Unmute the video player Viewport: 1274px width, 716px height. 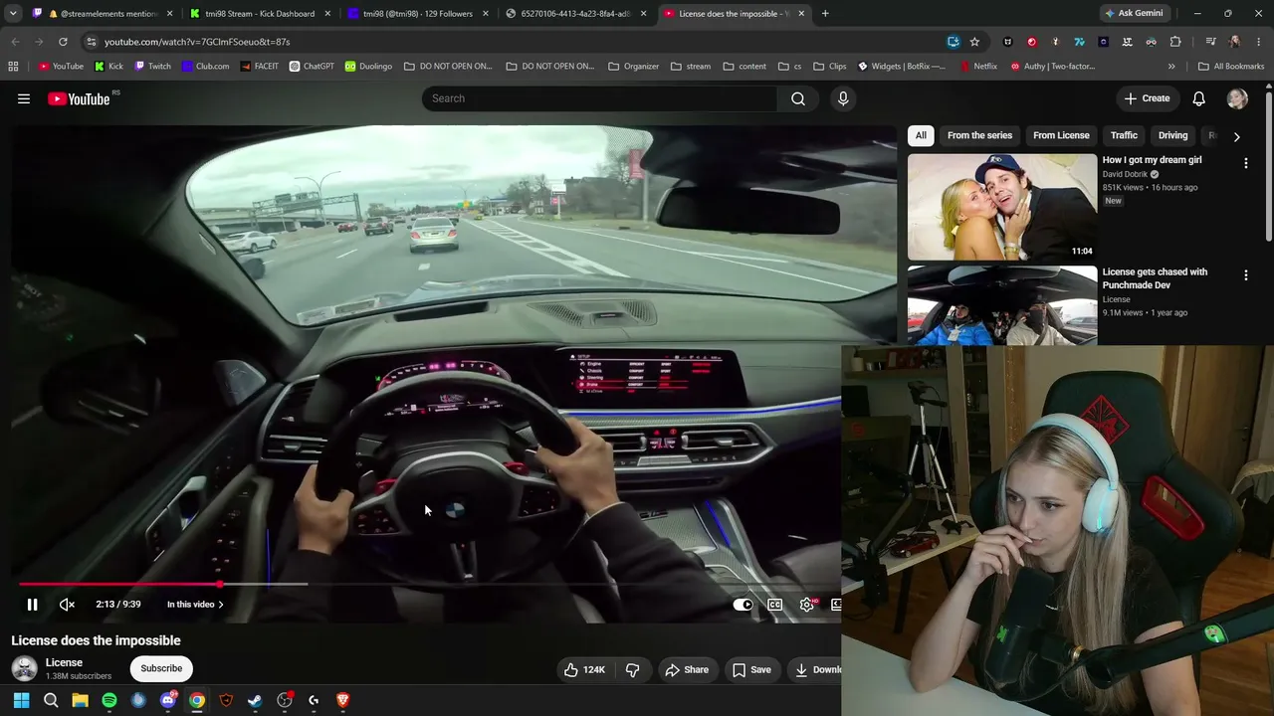[x=67, y=605]
